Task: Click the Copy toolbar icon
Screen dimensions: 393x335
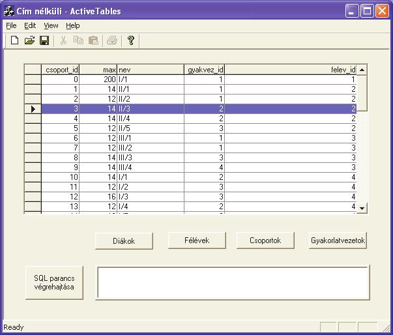Action: click(x=78, y=40)
